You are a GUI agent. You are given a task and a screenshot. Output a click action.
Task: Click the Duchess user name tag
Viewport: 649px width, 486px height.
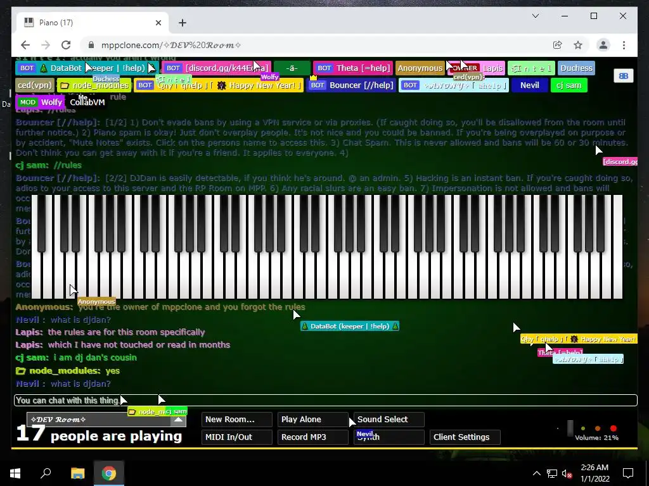coord(576,68)
